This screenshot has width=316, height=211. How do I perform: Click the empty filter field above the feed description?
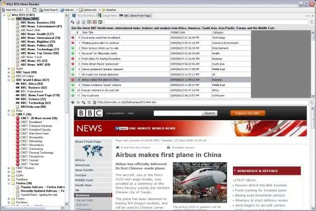coord(206,22)
